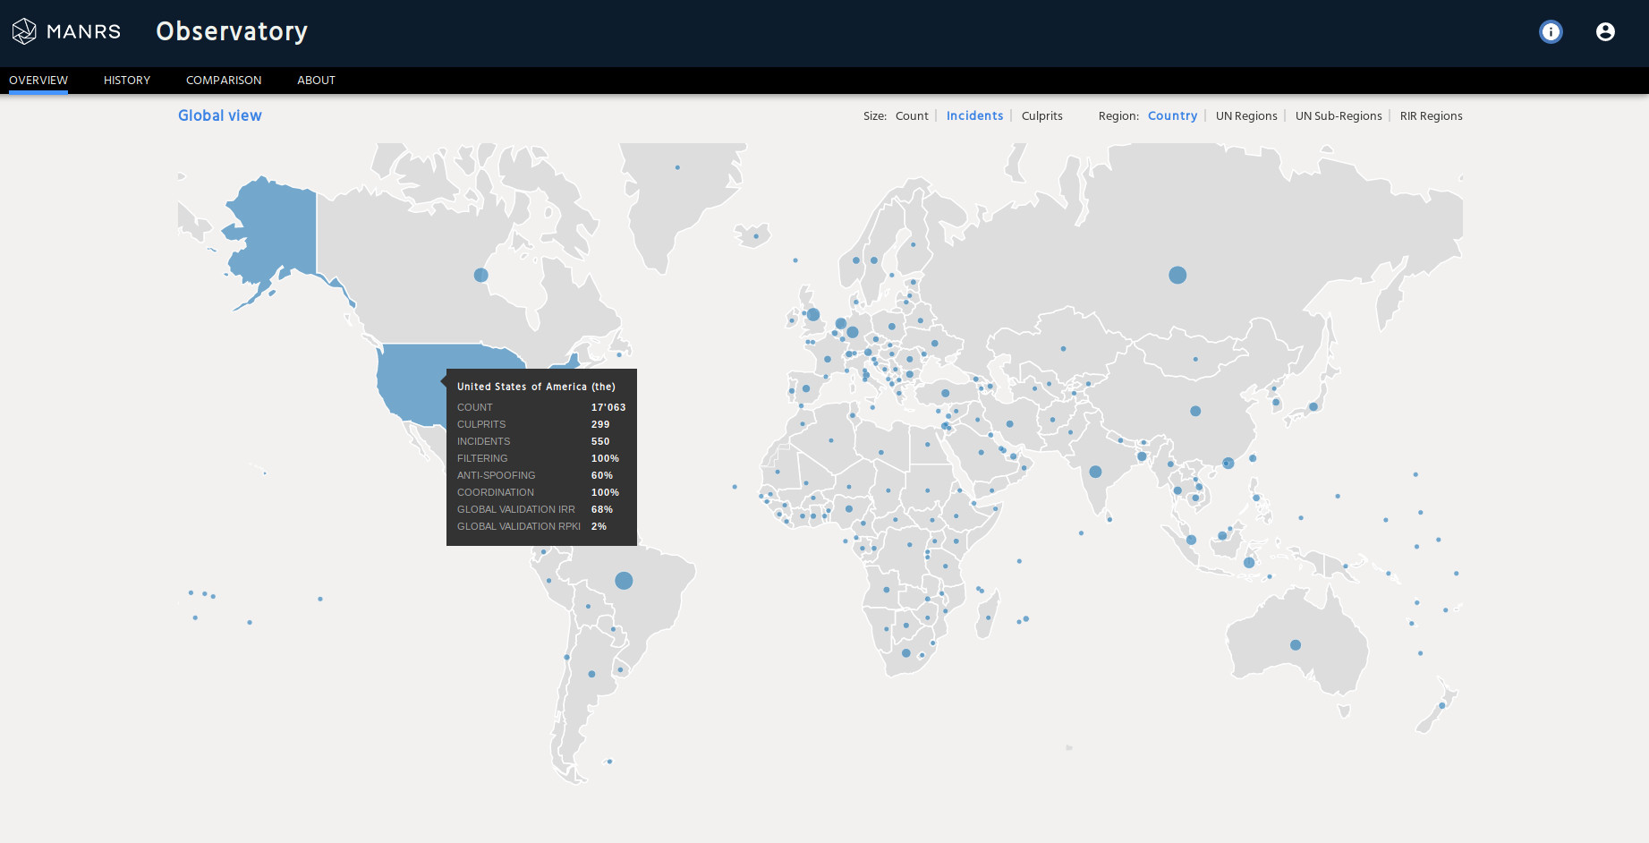The width and height of the screenshot is (1649, 843).
Task: Click the incident bubble over Brazil
Action: coord(624,581)
